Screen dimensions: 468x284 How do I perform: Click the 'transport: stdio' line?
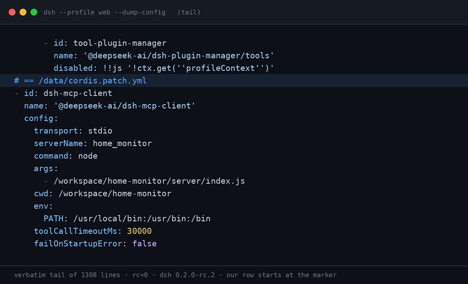point(73,131)
